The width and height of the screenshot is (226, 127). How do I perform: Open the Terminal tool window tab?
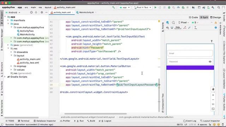tap(24, 121)
